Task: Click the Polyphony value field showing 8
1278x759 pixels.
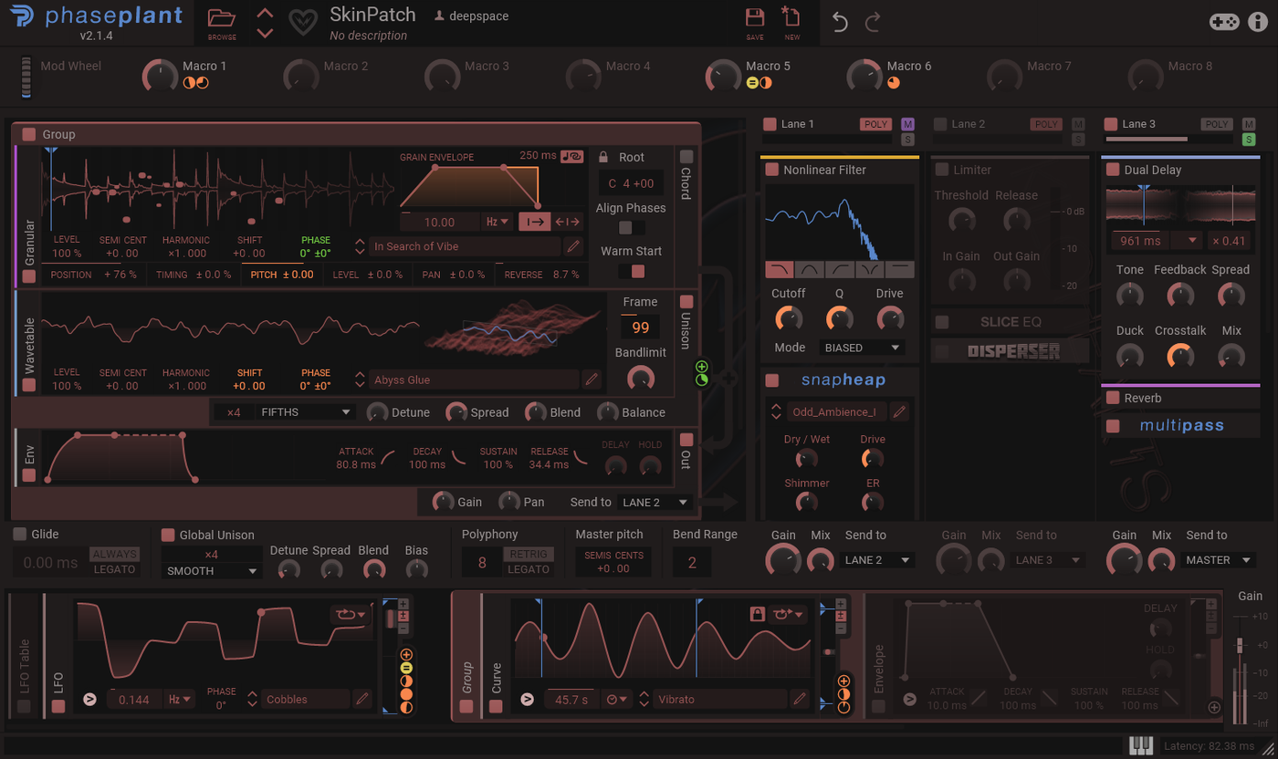Action: [x=481, y=562]
